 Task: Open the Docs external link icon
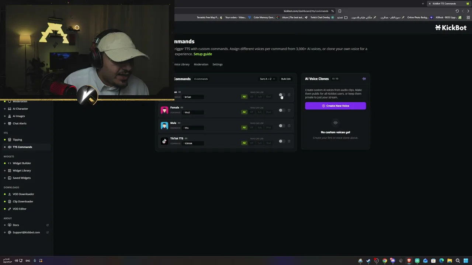point(47,225)
